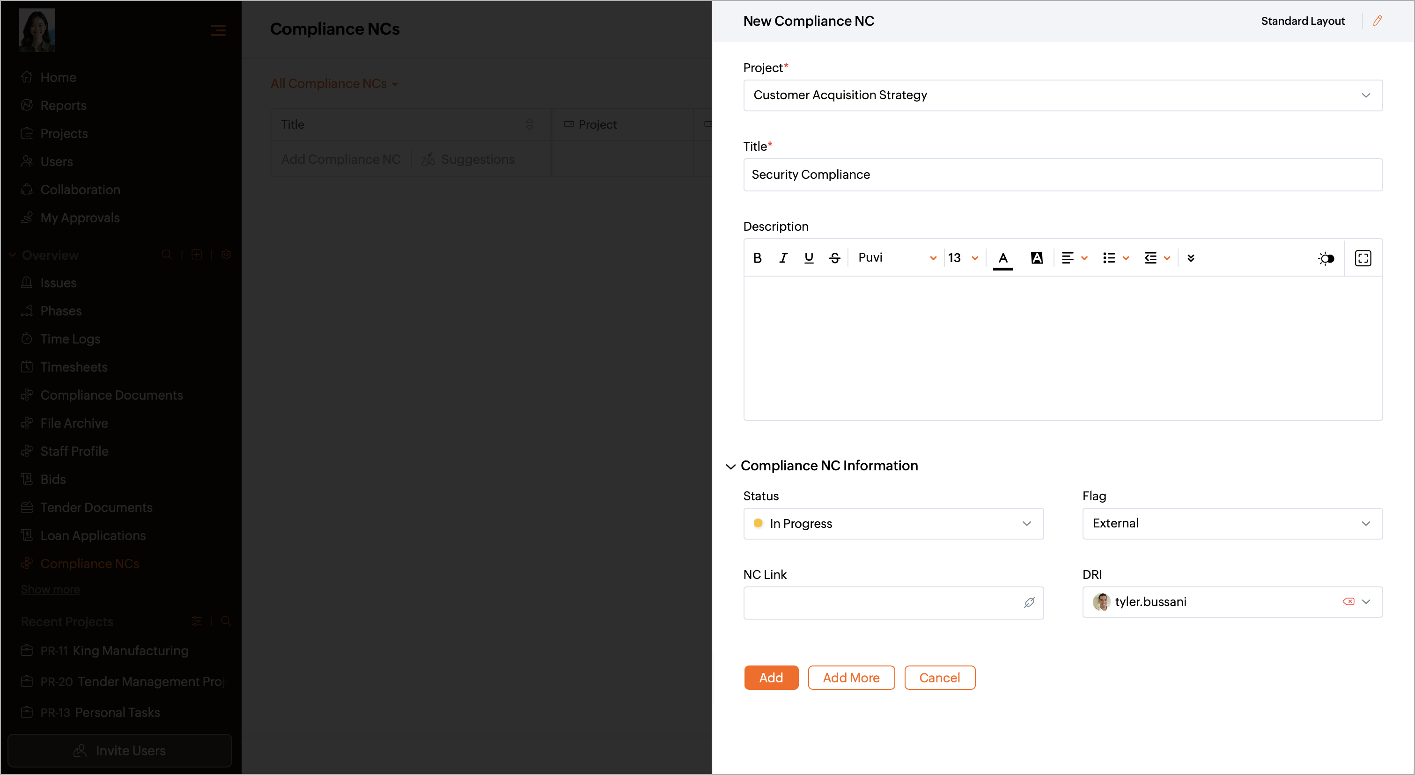Click the link icon in NC Link field
Image resolution: width=1415 pixels, height=775 pixels.
1029,602
